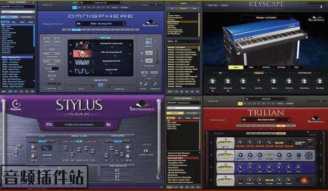Open the folder icon beside Omnisphere patch name
This screenshot has height=191, width=328.
(78, 24)
